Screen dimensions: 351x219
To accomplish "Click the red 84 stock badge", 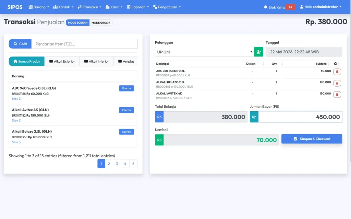I will pos(290,7).
